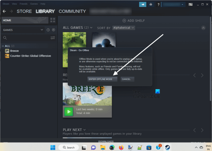The image size is (212, 151).
Task: Open the notifications inbox icon
Action: tap(151, 5)
